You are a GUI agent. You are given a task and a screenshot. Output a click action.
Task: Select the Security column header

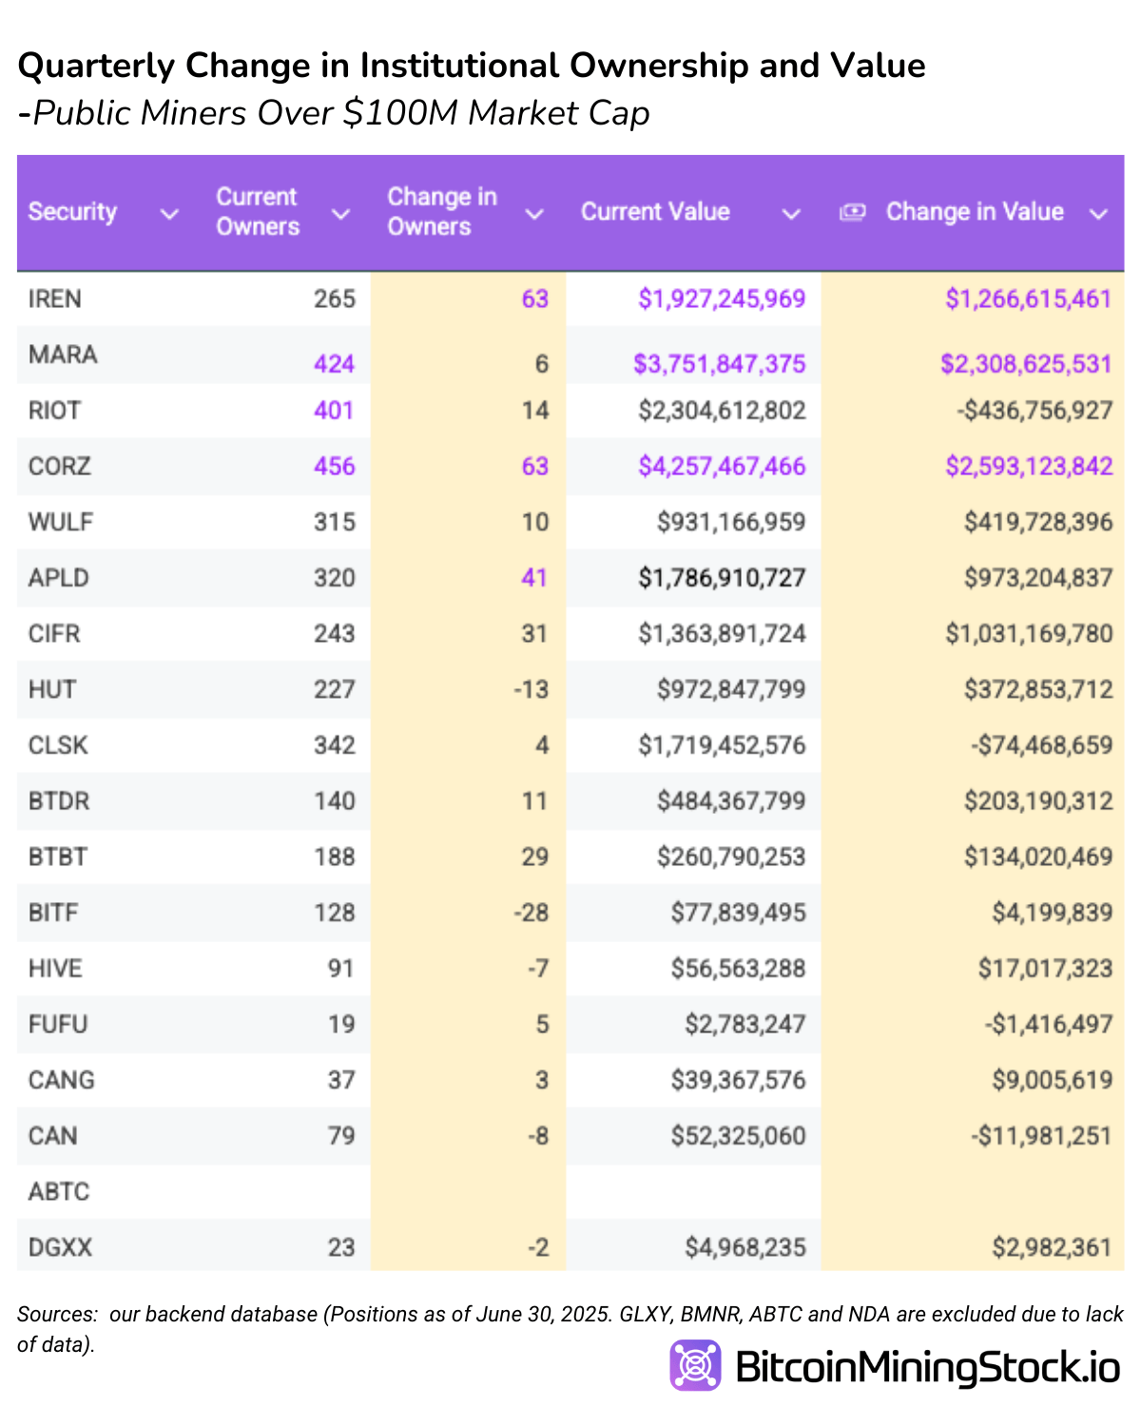click(x=71, y=212)
